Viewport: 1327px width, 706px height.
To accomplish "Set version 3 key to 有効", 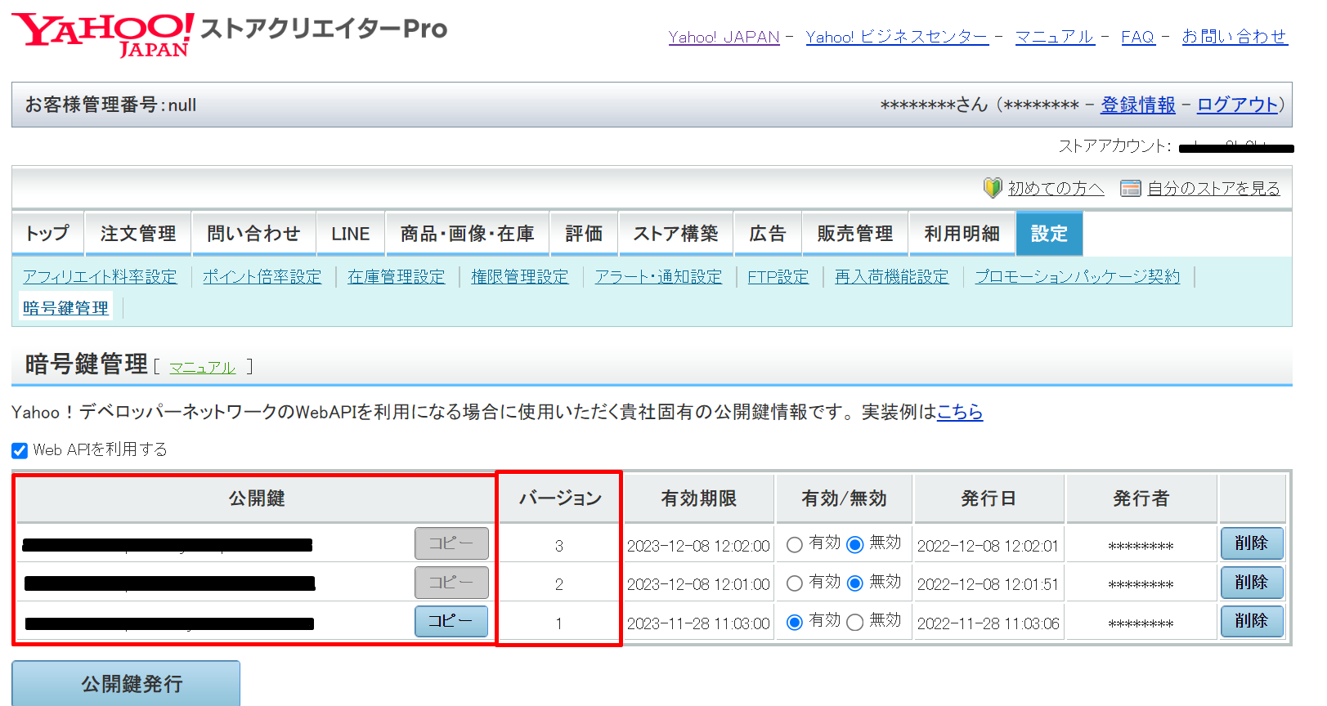I will 794,545.
